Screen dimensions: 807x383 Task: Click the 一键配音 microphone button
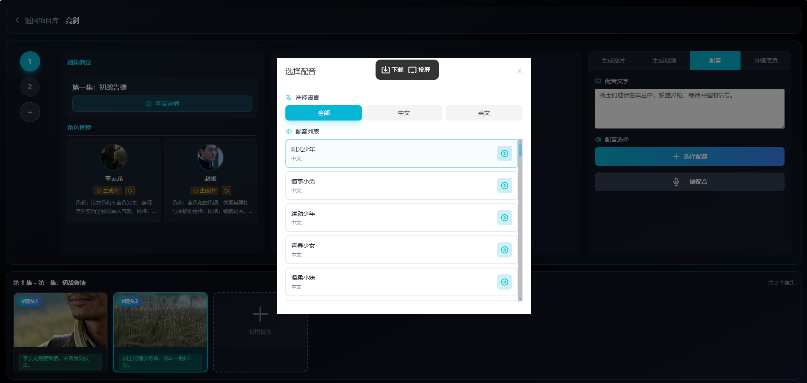tap(689, 182)
